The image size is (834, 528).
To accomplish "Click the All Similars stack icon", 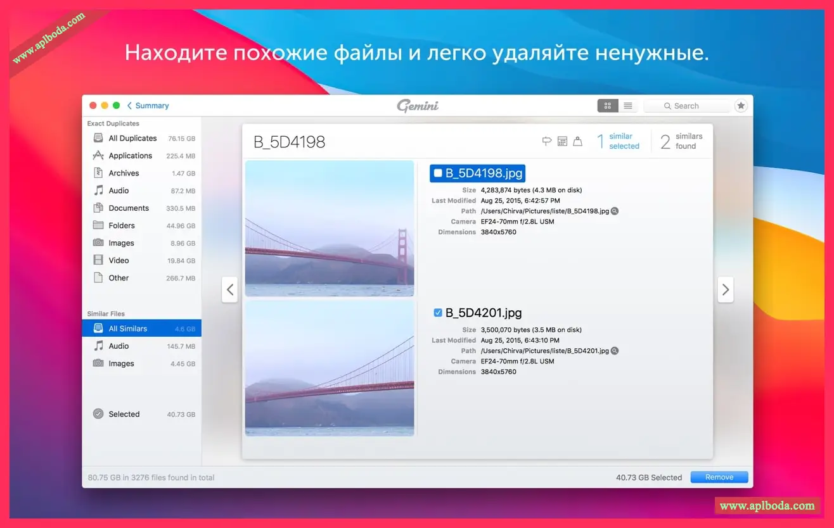I will click(x=98, y=329).
